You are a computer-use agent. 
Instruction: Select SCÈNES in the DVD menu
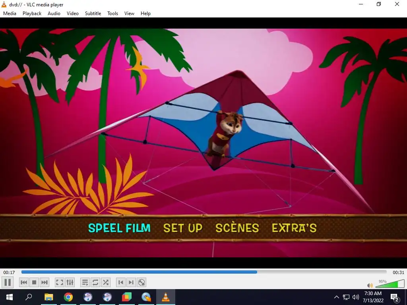coord(237,228)
